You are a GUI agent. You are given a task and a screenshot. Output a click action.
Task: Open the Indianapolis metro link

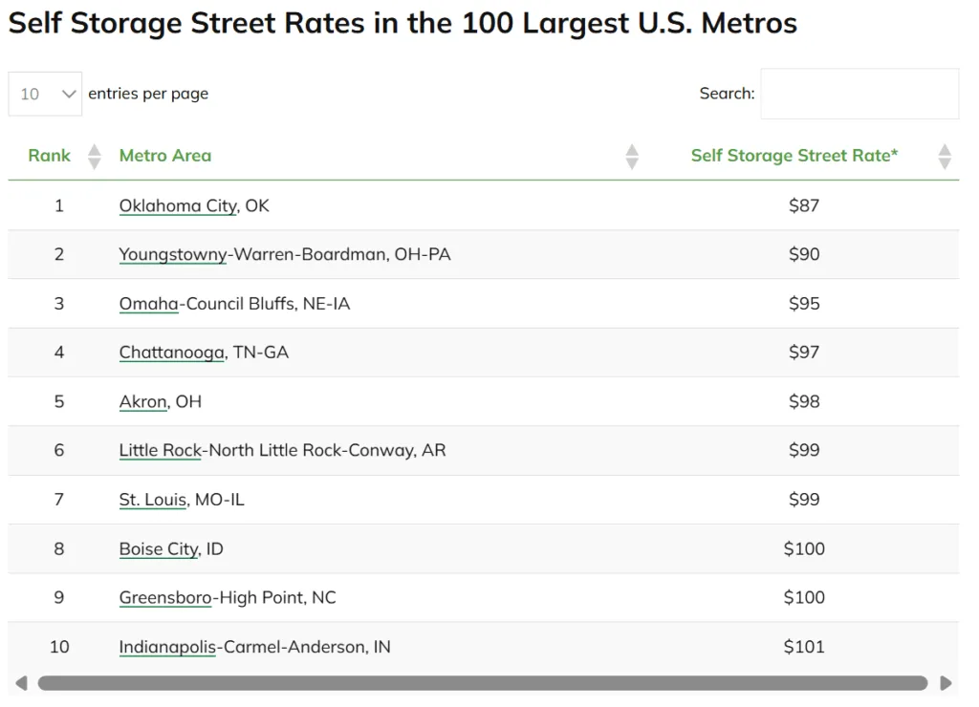click(168, 647)
